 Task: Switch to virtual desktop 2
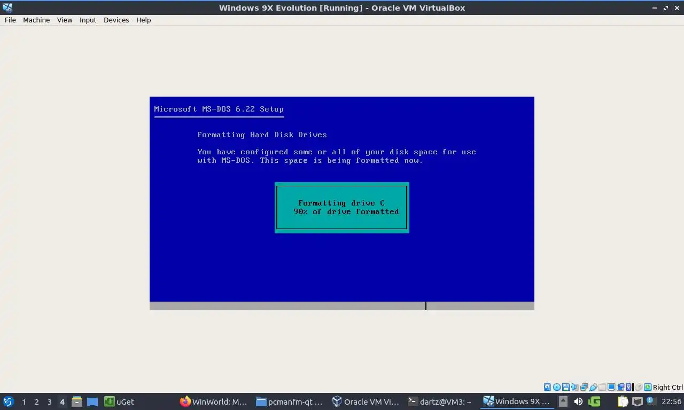point(36,402)
